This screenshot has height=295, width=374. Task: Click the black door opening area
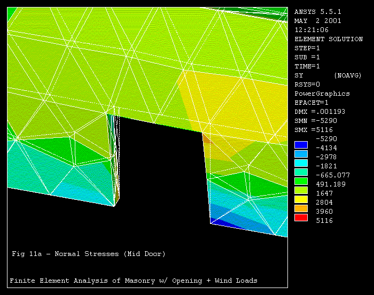pos(160,176)
